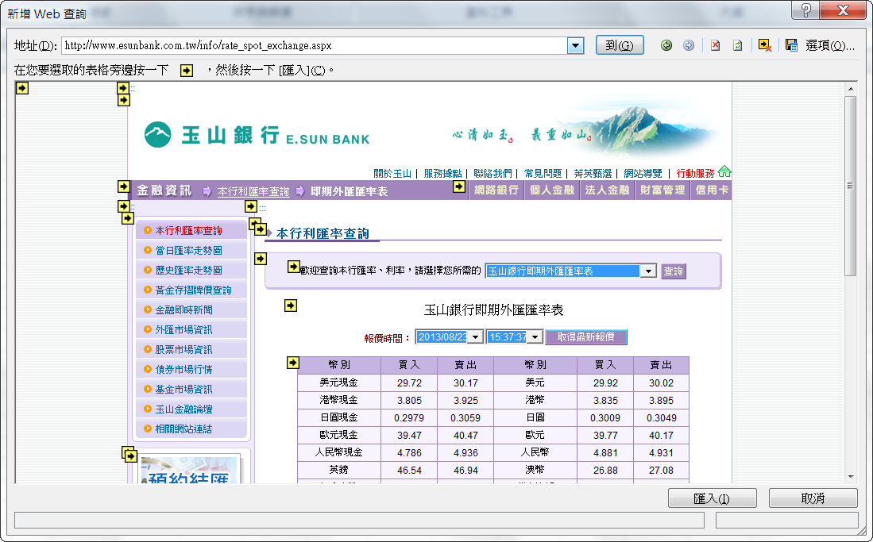This screenshot has width=873, height=542.
Task: Click the Stop loading icon
Action: point(716,46)
